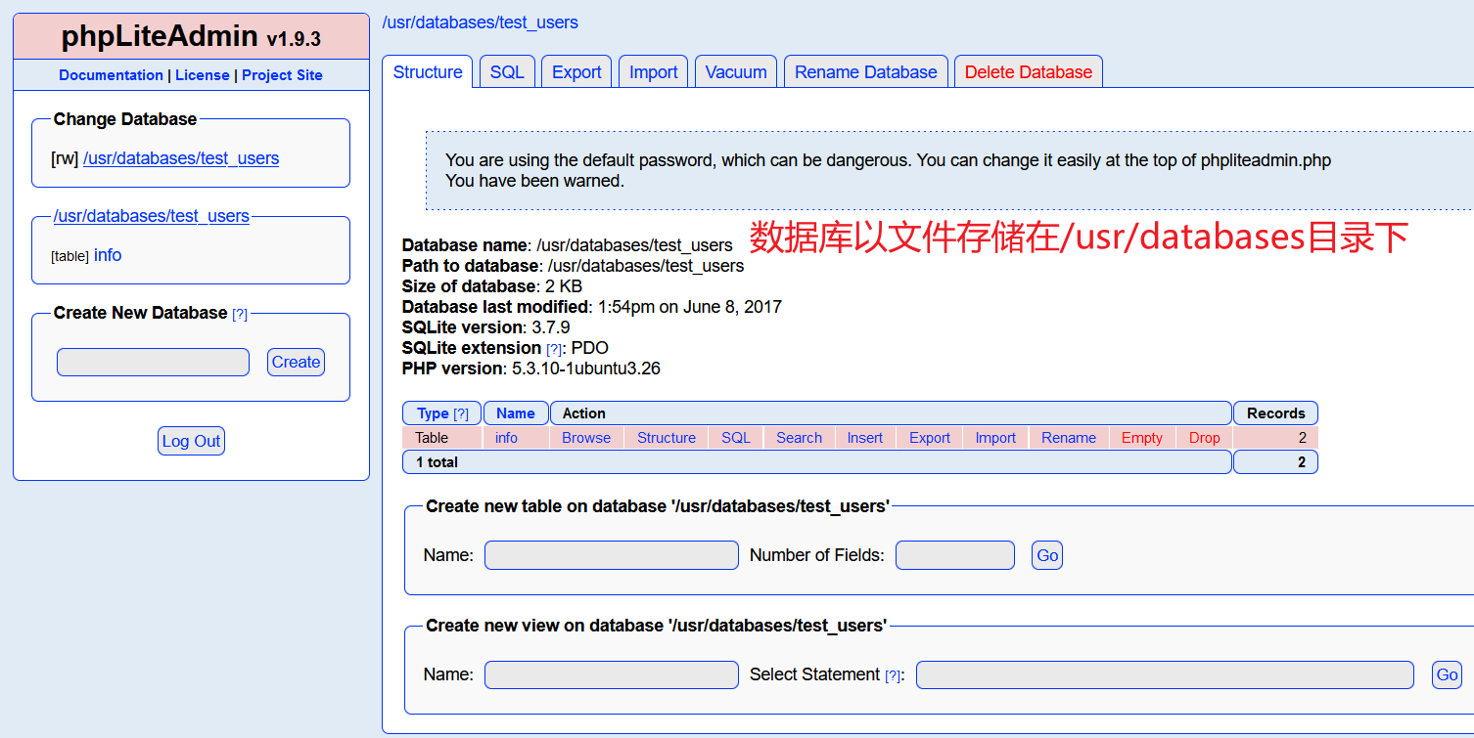Open the info table in sidebar

[x=108, y=255]
